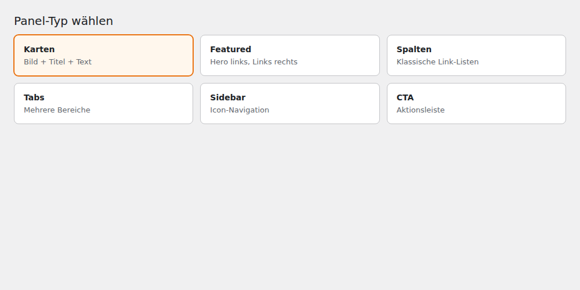The width and height of the screenshot is (580, 290).
Task: Select the Karten panel type card
Action: (x=104, y=56)
